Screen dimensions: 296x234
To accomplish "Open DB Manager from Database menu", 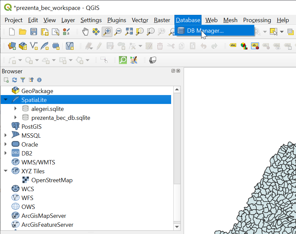I will coord(214,31).
